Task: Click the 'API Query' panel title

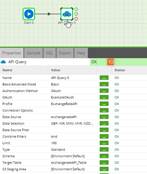Action: [x=17, y=62]
